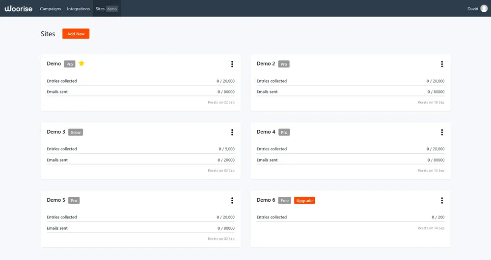Go to Integrations in top navigation

pyautogui.click(x=79, y=9)
